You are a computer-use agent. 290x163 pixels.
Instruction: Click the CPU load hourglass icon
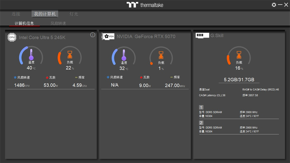pyautogui.click(x=70, y=55)
